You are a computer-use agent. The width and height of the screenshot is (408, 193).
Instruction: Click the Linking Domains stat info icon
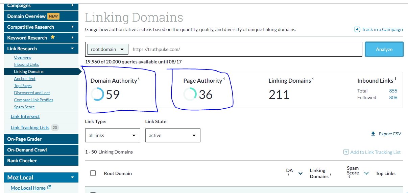point(313,79)
